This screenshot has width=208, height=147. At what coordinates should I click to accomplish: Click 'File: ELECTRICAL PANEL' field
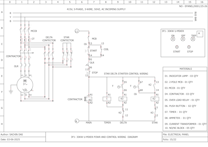click(185, 134)
